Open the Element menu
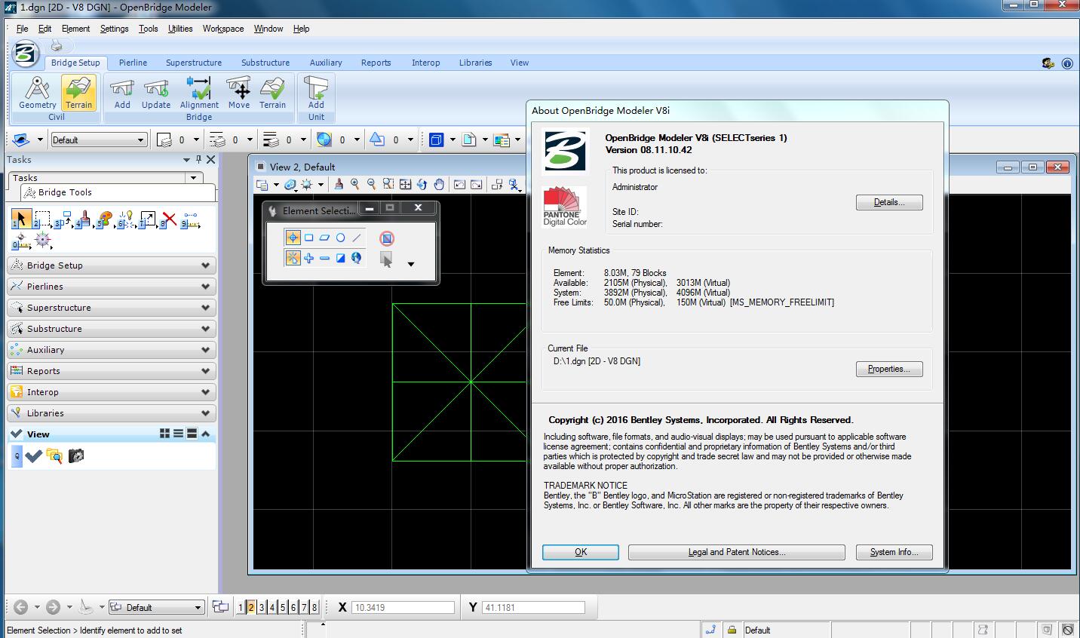The width and height of the screenshot is (1080, 638). click(75, 29)
